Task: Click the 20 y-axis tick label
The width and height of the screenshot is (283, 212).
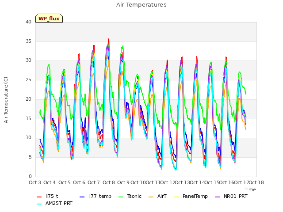Action: pos(28,99)
